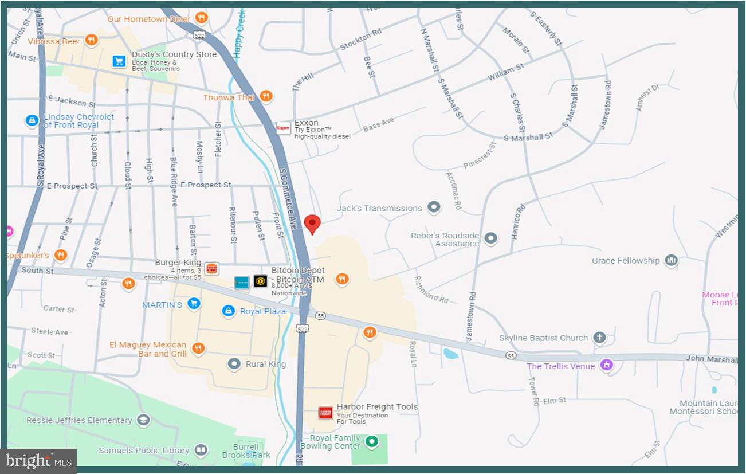Select the Skyline Baptist Church cross icon
The width and height of the screenshot is (746, 474).
point(599,338)
